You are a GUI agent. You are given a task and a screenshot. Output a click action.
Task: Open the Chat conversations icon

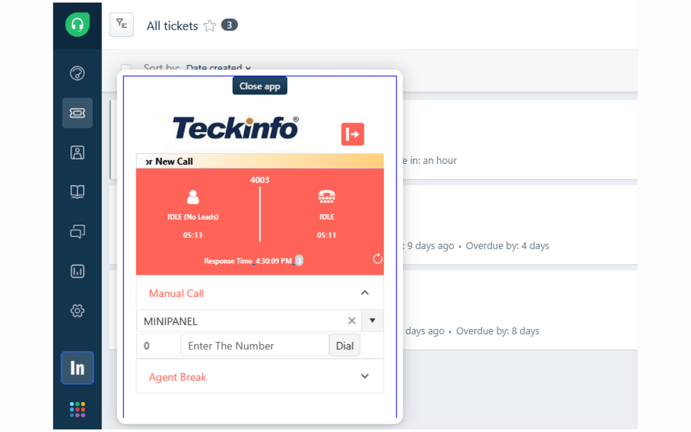pos(77,231)
